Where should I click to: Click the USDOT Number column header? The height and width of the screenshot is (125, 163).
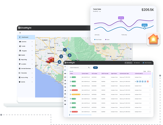(106, 74)
